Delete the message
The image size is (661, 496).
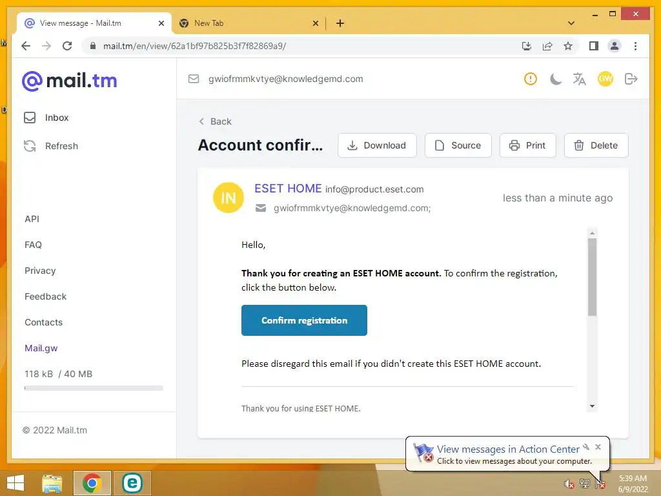(x=596, y=145)
